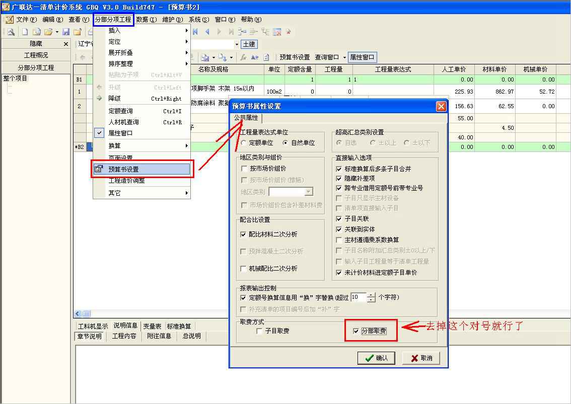The height and width of the screenshot is (404, 571).
Task: Uncheck 配比材料二次分析 checkbox
Action: [243, 234]
